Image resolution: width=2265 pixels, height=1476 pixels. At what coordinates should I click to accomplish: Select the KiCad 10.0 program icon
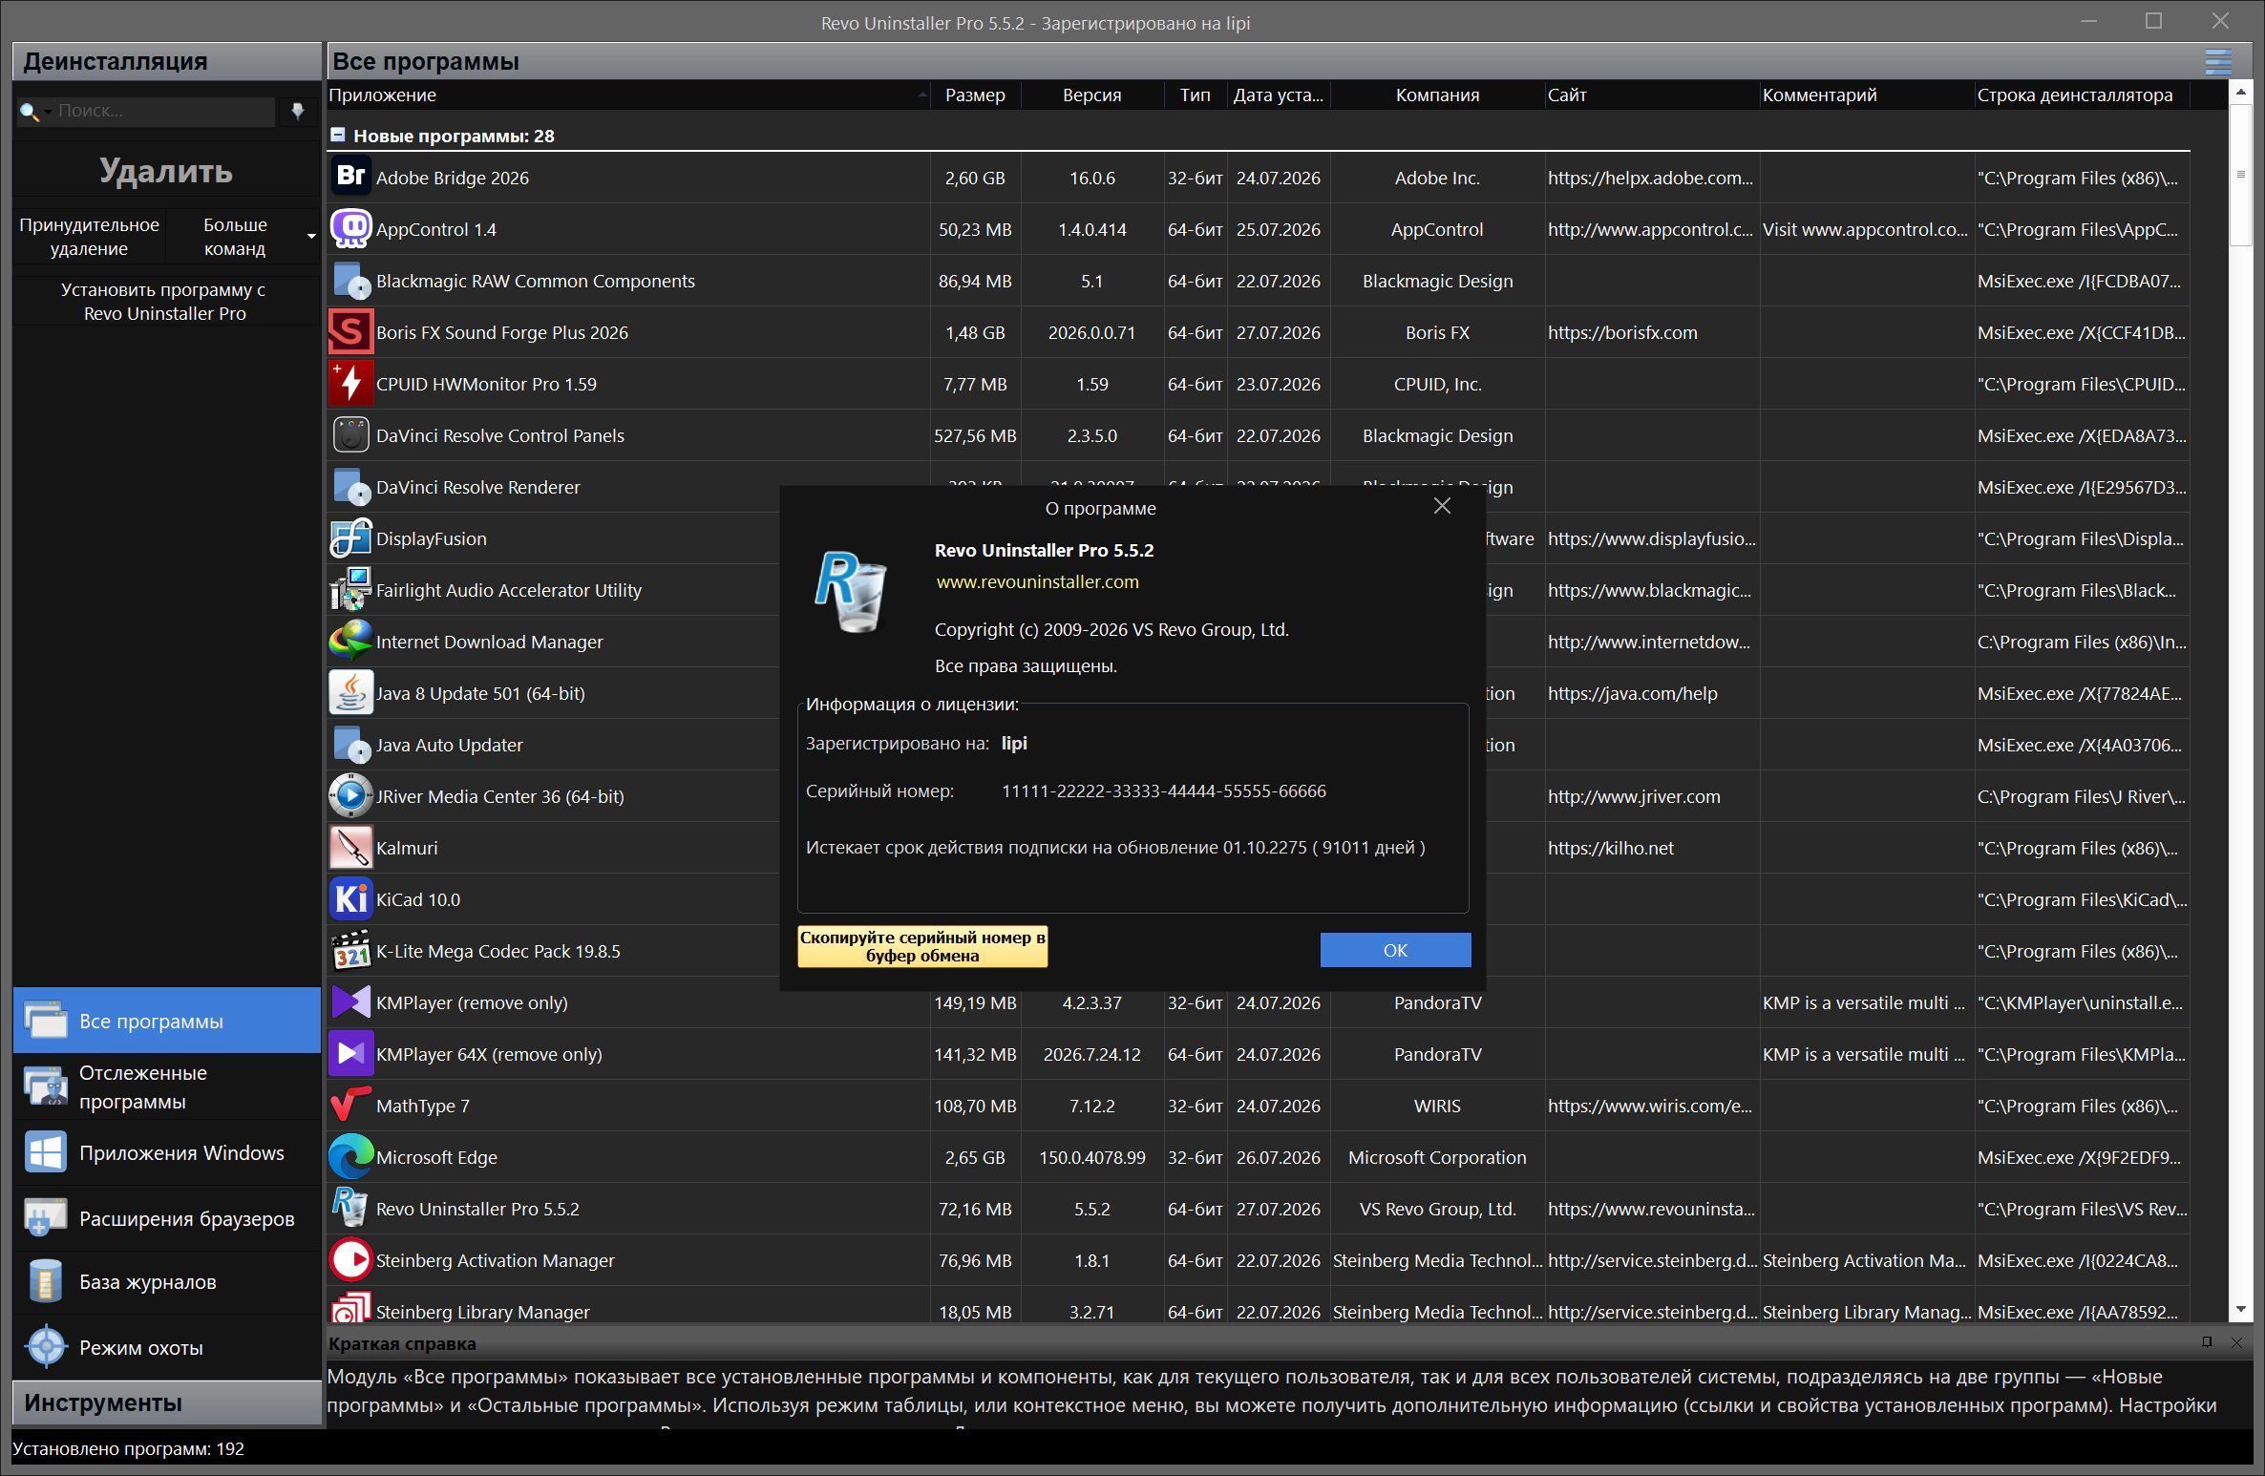(x=350, y=899)
